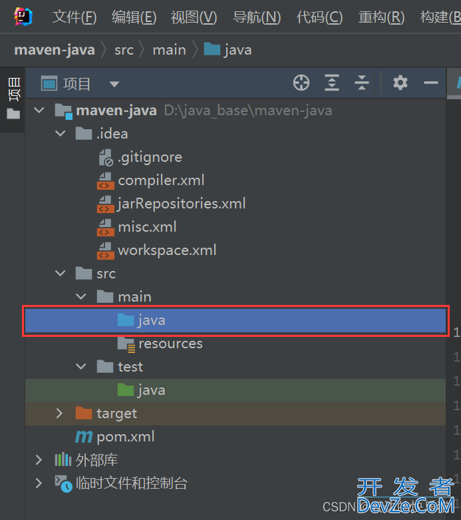Select the target row label

[116, 413]
